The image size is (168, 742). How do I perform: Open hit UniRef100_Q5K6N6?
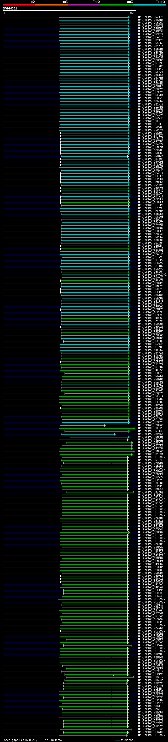pos(151,20)
